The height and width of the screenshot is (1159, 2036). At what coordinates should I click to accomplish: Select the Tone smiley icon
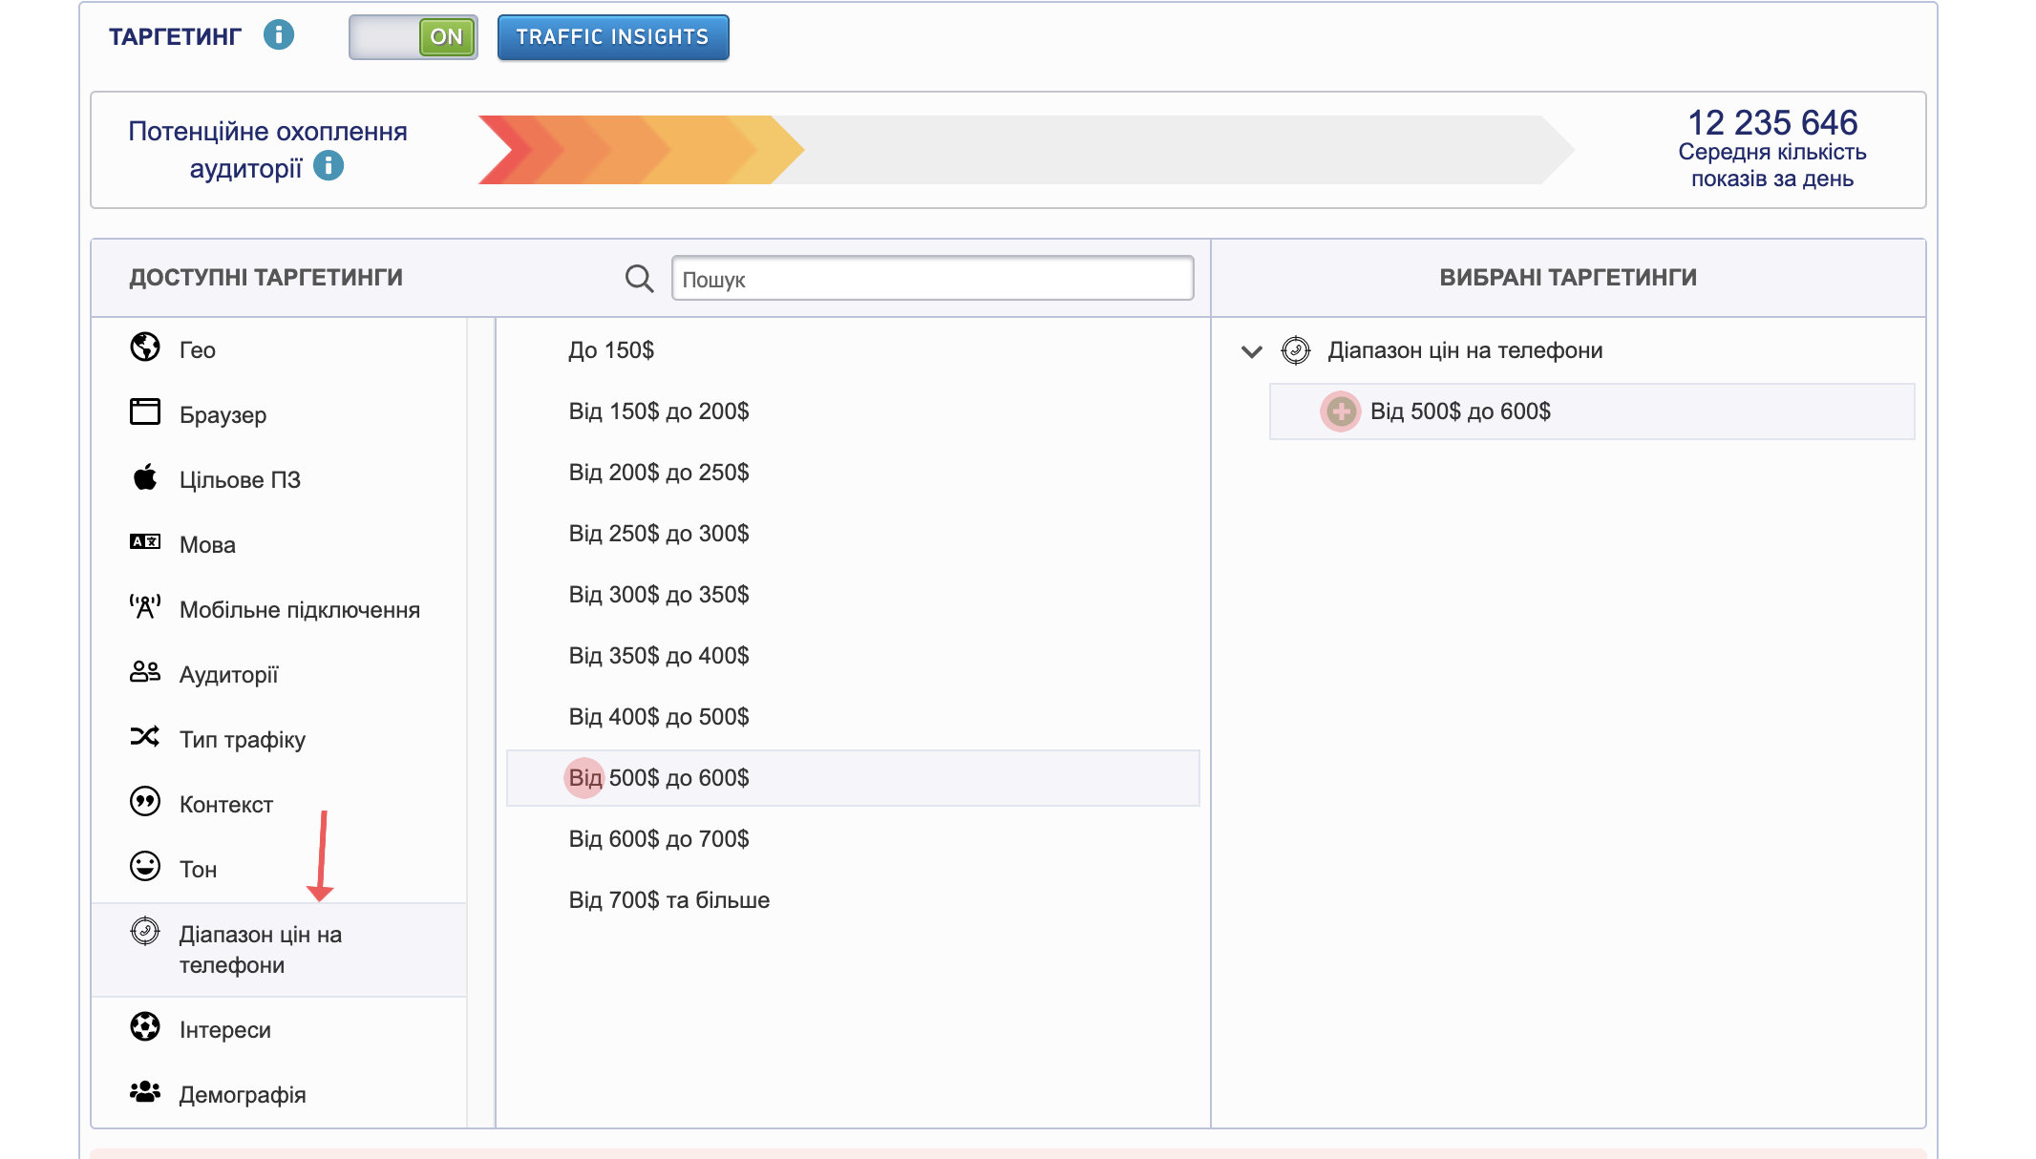click(145, 867)
